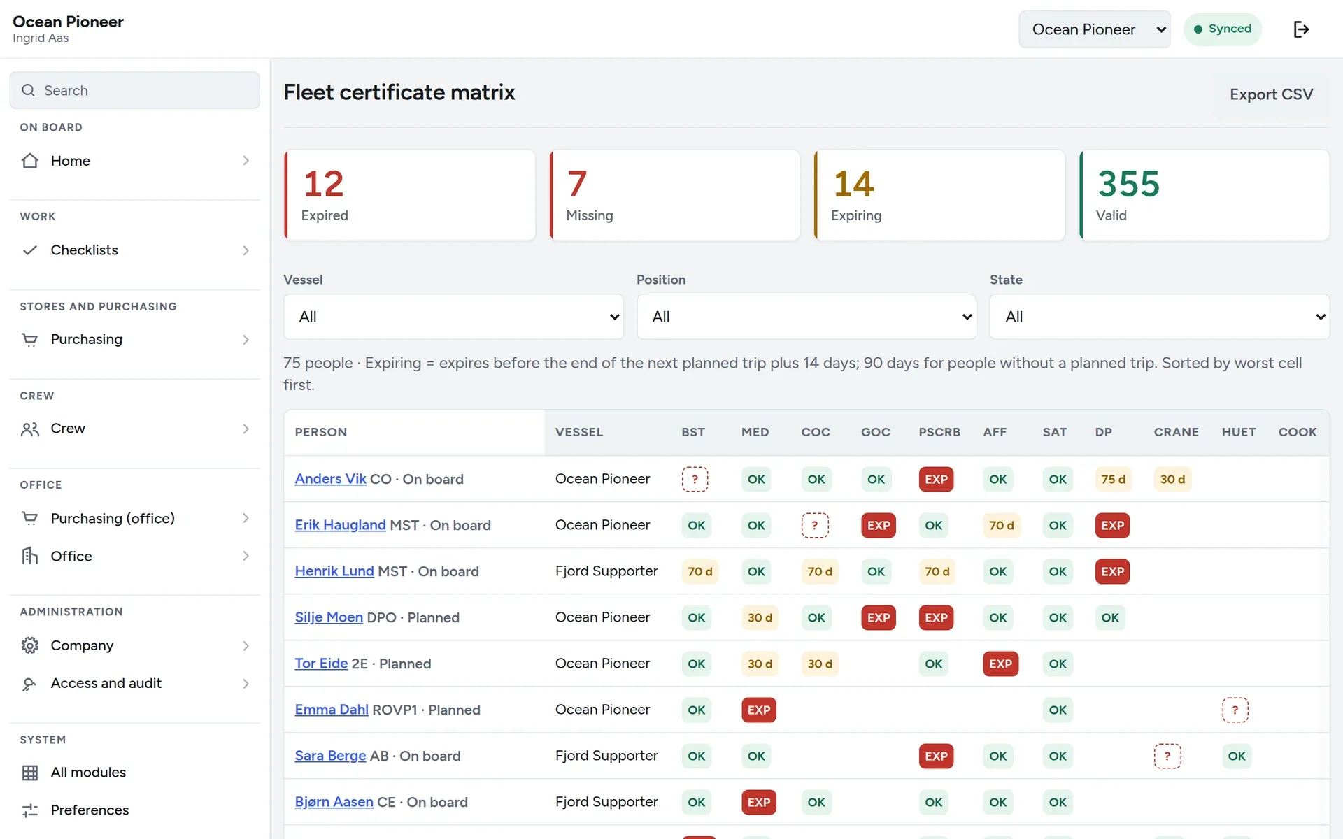Click the EXP MED badge for Bjørn Aasen
Screen dimensions: 1343x839
click(759, 803)
